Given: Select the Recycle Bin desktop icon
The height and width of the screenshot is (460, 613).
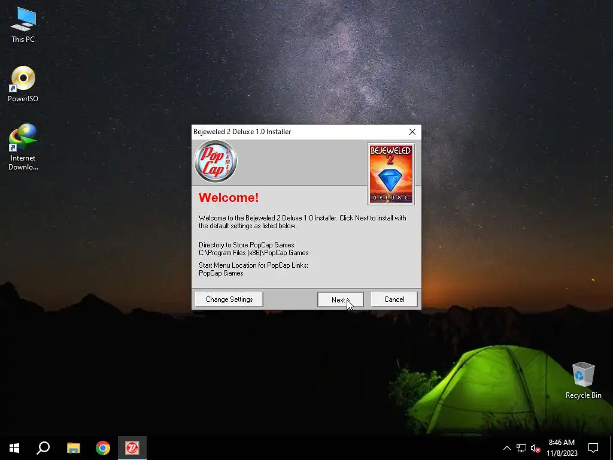Looking at the screenshot, I should pos(583,380).
